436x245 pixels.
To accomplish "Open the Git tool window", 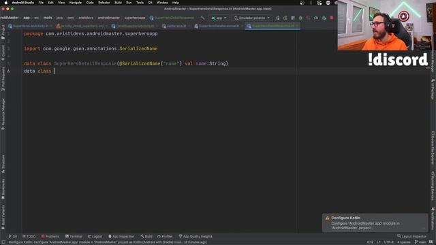I will 12,236.
